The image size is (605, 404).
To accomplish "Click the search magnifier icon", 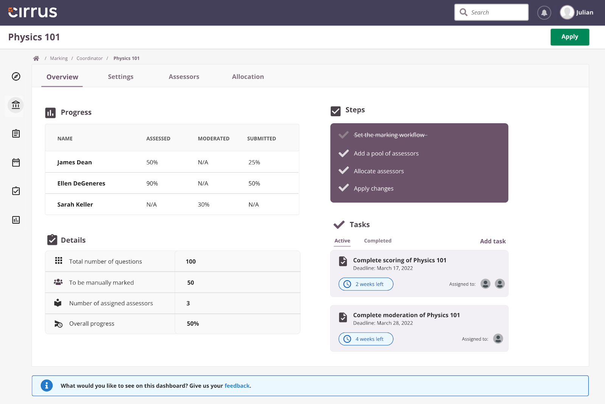I will [x=464, y=12].
